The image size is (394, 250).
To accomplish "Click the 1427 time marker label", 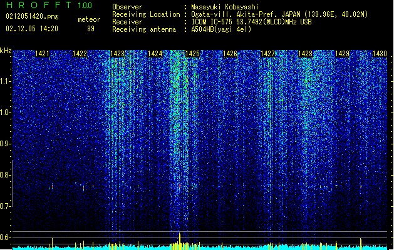I will (x=267, y=54).
